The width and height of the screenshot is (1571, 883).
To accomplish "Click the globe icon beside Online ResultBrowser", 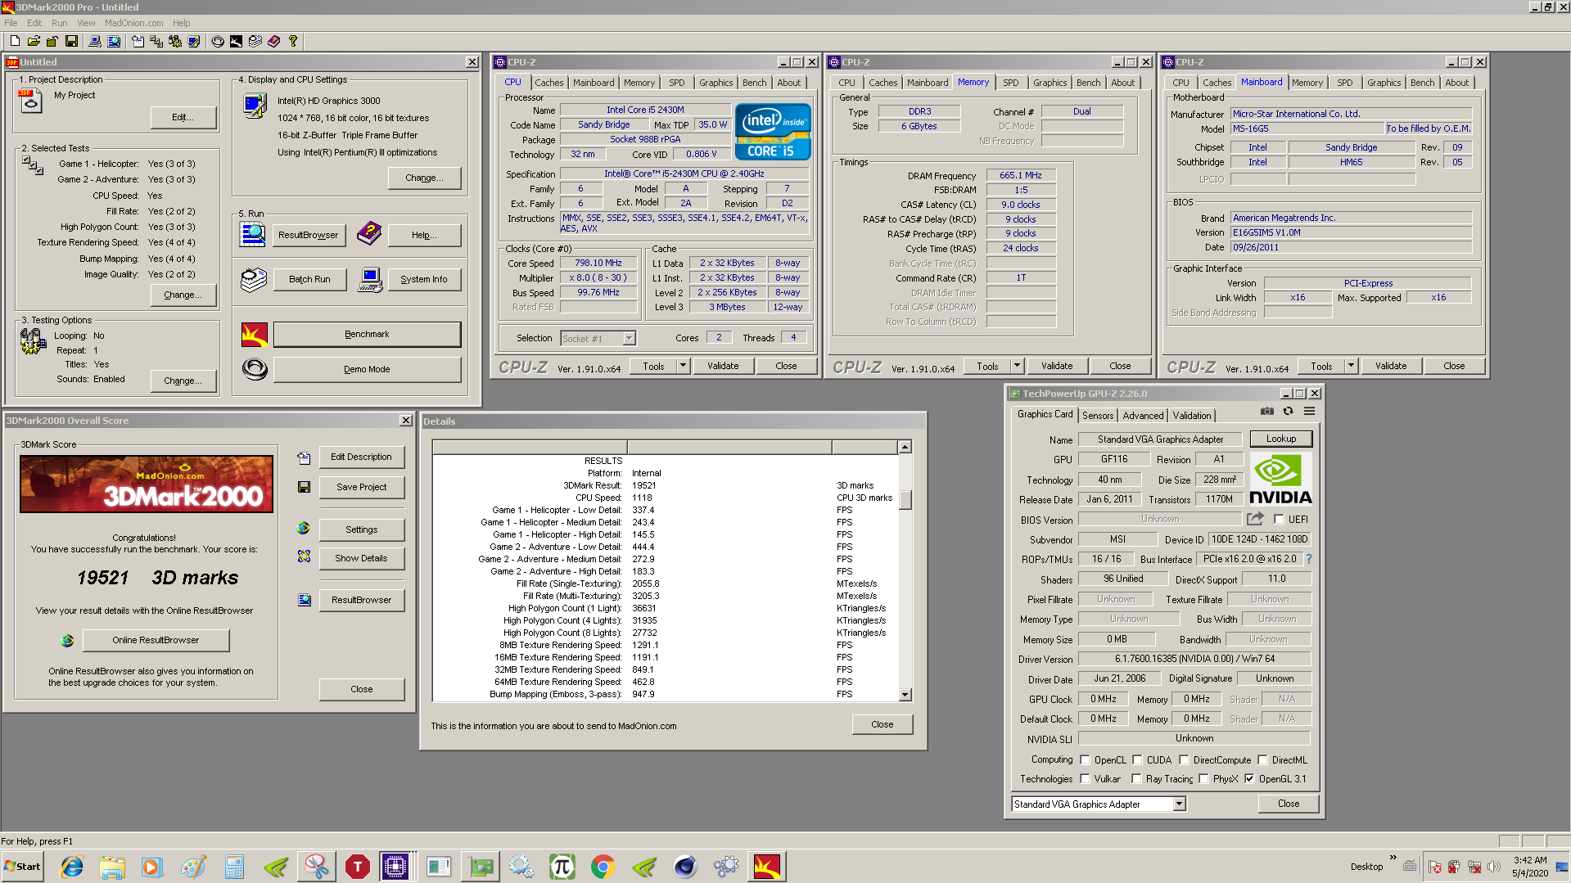I will [67, 640].
